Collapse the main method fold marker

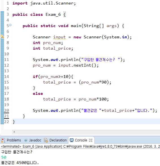(x=10, y=25)
